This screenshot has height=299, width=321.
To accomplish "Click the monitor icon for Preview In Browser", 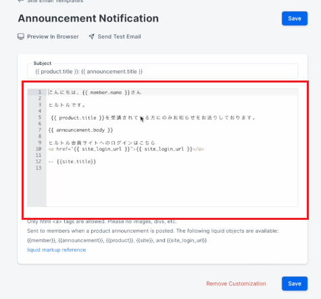I will pyautogui.click(x=21, y=37).
